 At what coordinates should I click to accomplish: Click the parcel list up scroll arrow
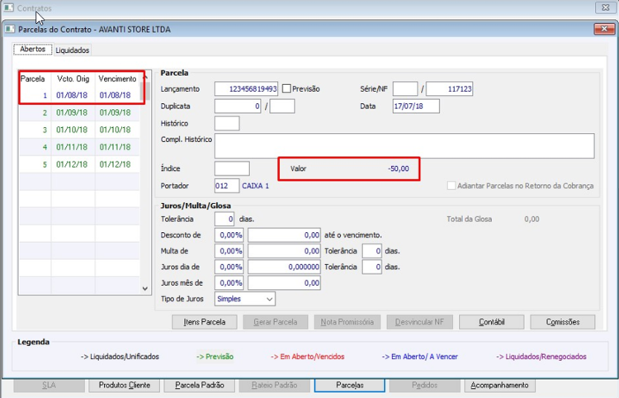pyautogui.click(x=145, y=77)
